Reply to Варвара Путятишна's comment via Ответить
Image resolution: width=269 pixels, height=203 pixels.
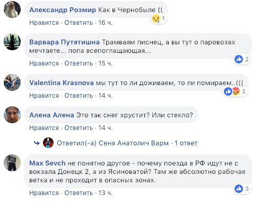(79, 63)
